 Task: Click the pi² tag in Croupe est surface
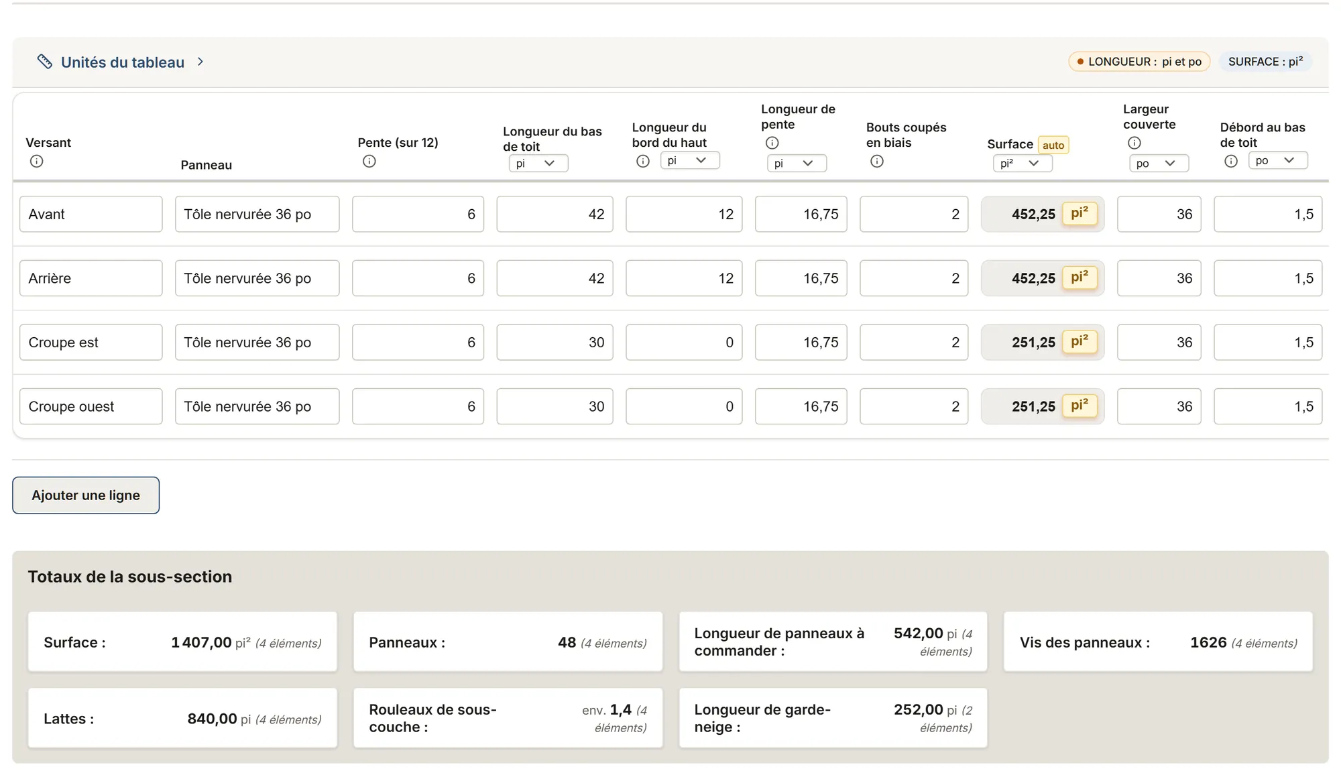(x=1080, y=341)
